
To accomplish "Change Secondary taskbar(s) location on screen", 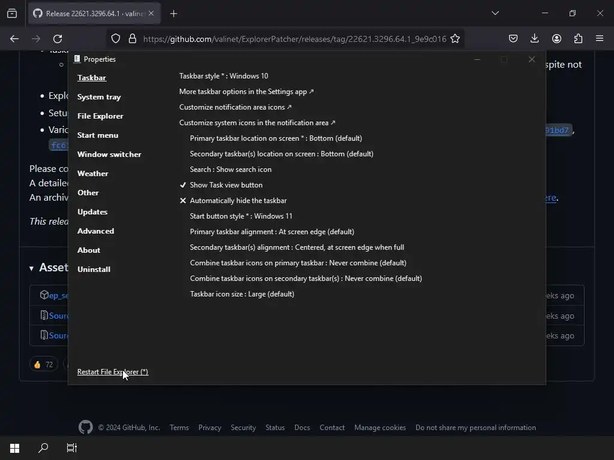I will pyautogui.click(x=282, y=154).
